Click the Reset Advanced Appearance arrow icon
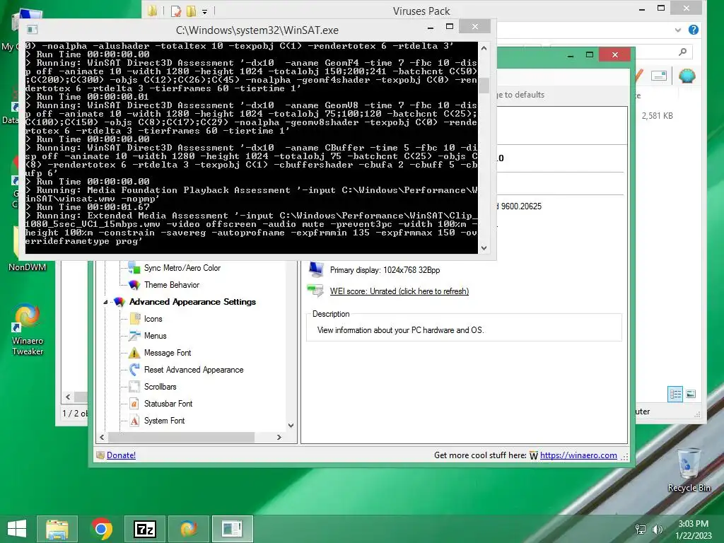Screen dimensions: 724x543 (134, 369)
